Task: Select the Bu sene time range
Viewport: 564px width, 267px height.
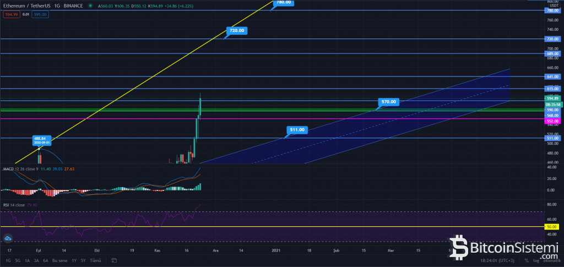Action: [59, 260]
